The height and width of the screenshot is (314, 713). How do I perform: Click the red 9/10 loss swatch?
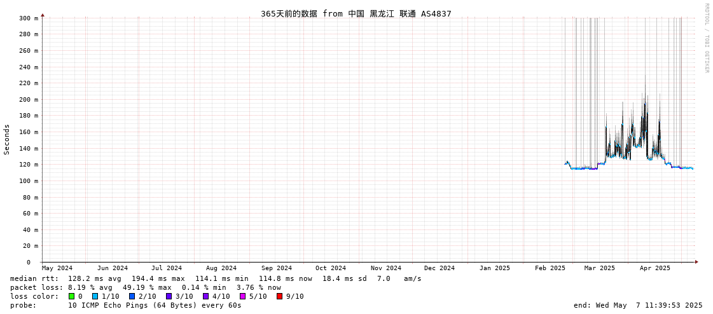tap(279, 296)
